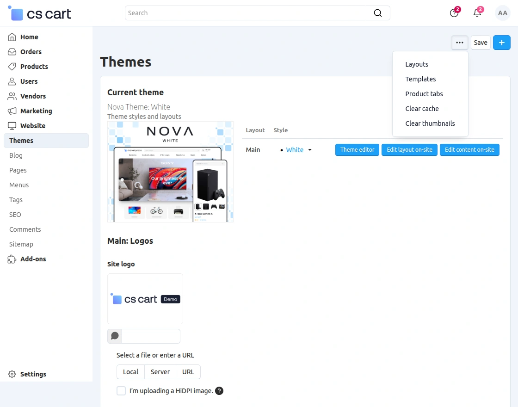Open the White style dropdown
The height and width of the screenshot is (407, 518).
(x=309, y=150)
